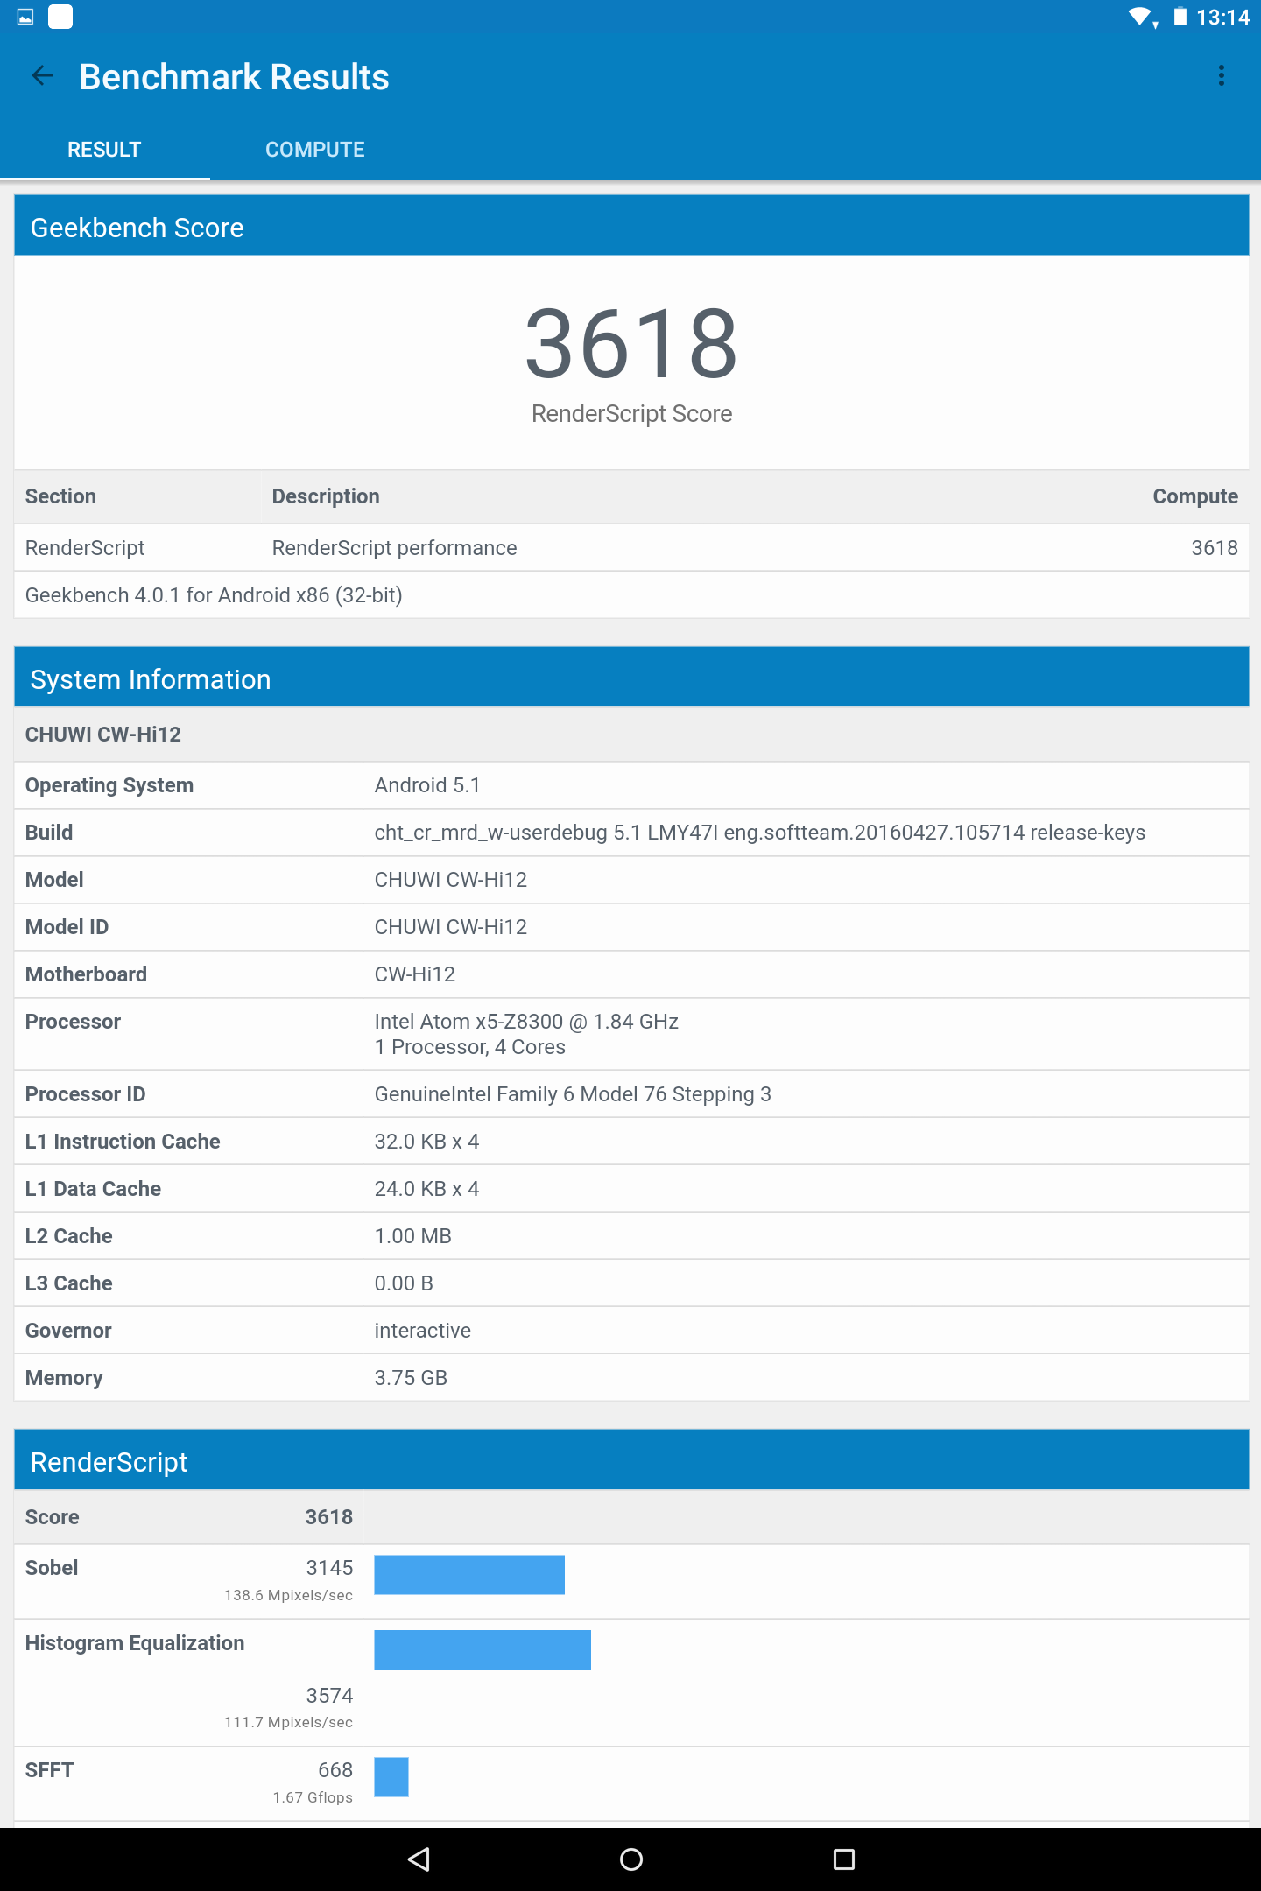Tap the build string 'cht_cr_mrd_w-userdebug' value
This screenshot has width=1261, height=1891.
(759, 833)
